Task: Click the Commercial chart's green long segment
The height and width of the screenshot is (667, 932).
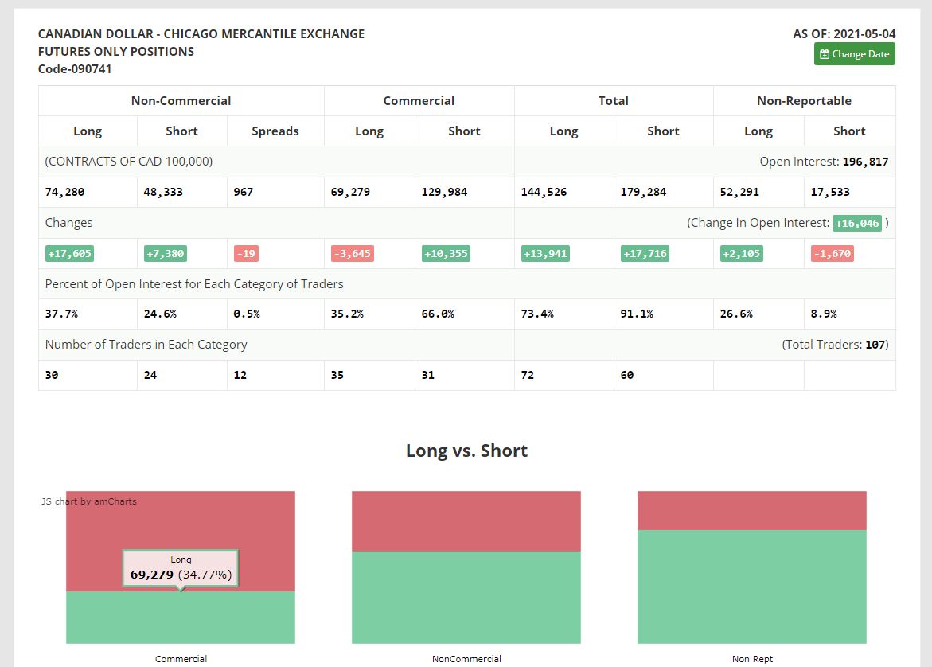Action: tap(181, 617)
